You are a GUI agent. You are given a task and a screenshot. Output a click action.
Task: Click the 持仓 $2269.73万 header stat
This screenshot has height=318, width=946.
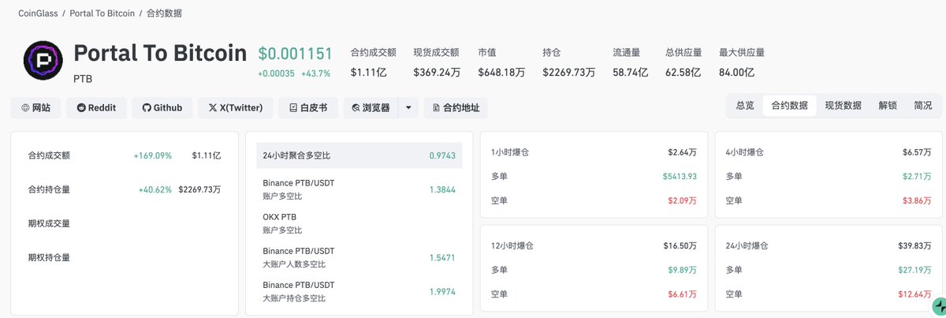click(568, 62)
